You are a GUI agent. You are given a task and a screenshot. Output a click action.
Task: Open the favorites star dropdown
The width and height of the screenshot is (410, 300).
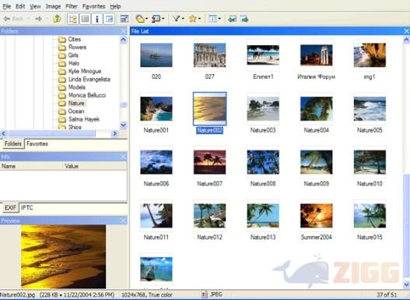pyautogui.click(x=194, y=19)
